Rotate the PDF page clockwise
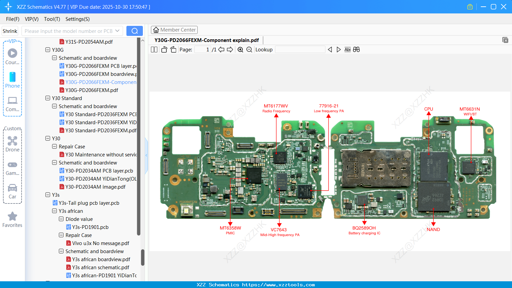Viewport: 512px width, 288px height. (173, 49)
